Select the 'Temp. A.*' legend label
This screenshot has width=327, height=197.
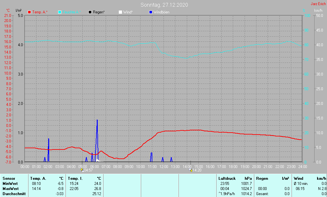40,12
